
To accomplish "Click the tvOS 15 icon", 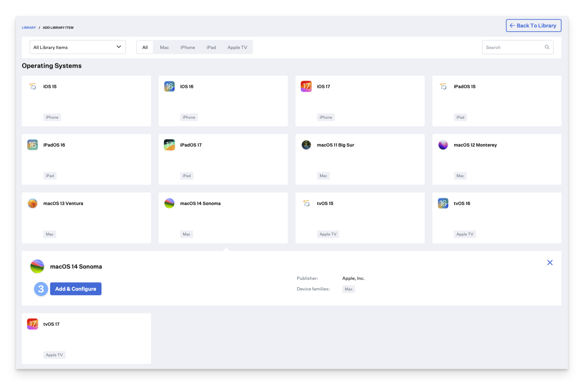I will [x=306, y=203].
